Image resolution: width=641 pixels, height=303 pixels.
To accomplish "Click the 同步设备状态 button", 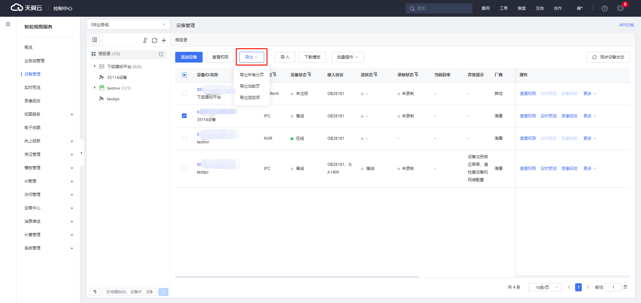I will pyautogui.click(x=608, y=57).
